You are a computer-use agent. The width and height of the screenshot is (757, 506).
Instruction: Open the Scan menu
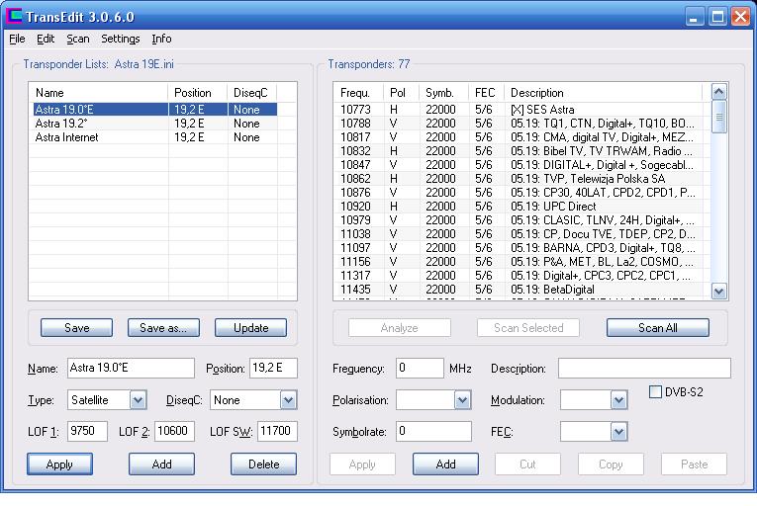tap(78, 39)
